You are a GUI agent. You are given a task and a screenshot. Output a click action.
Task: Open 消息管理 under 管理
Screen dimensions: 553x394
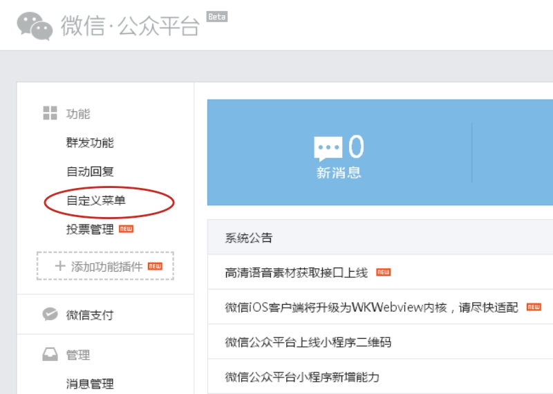[x=90, y=384]
